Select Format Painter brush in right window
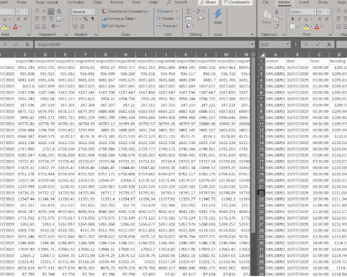Viewport: 347px width, 277px height. point(276,26)
